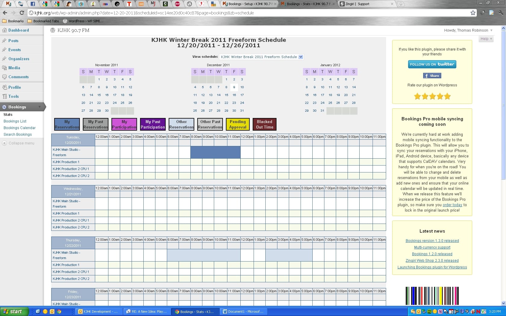506x316 pixels.
Task: Click the Comments icon in the sidebar
Action: click(4, 77)
